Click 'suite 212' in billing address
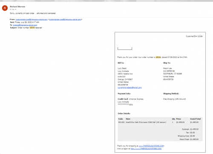Viewport: 213px width, 154px height. pyautogui.click(x=121, y=77)
